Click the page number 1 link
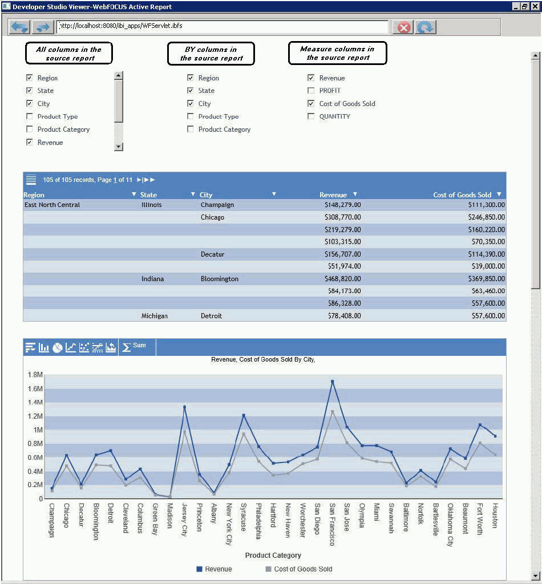542x584 pixels. [115, 180]
